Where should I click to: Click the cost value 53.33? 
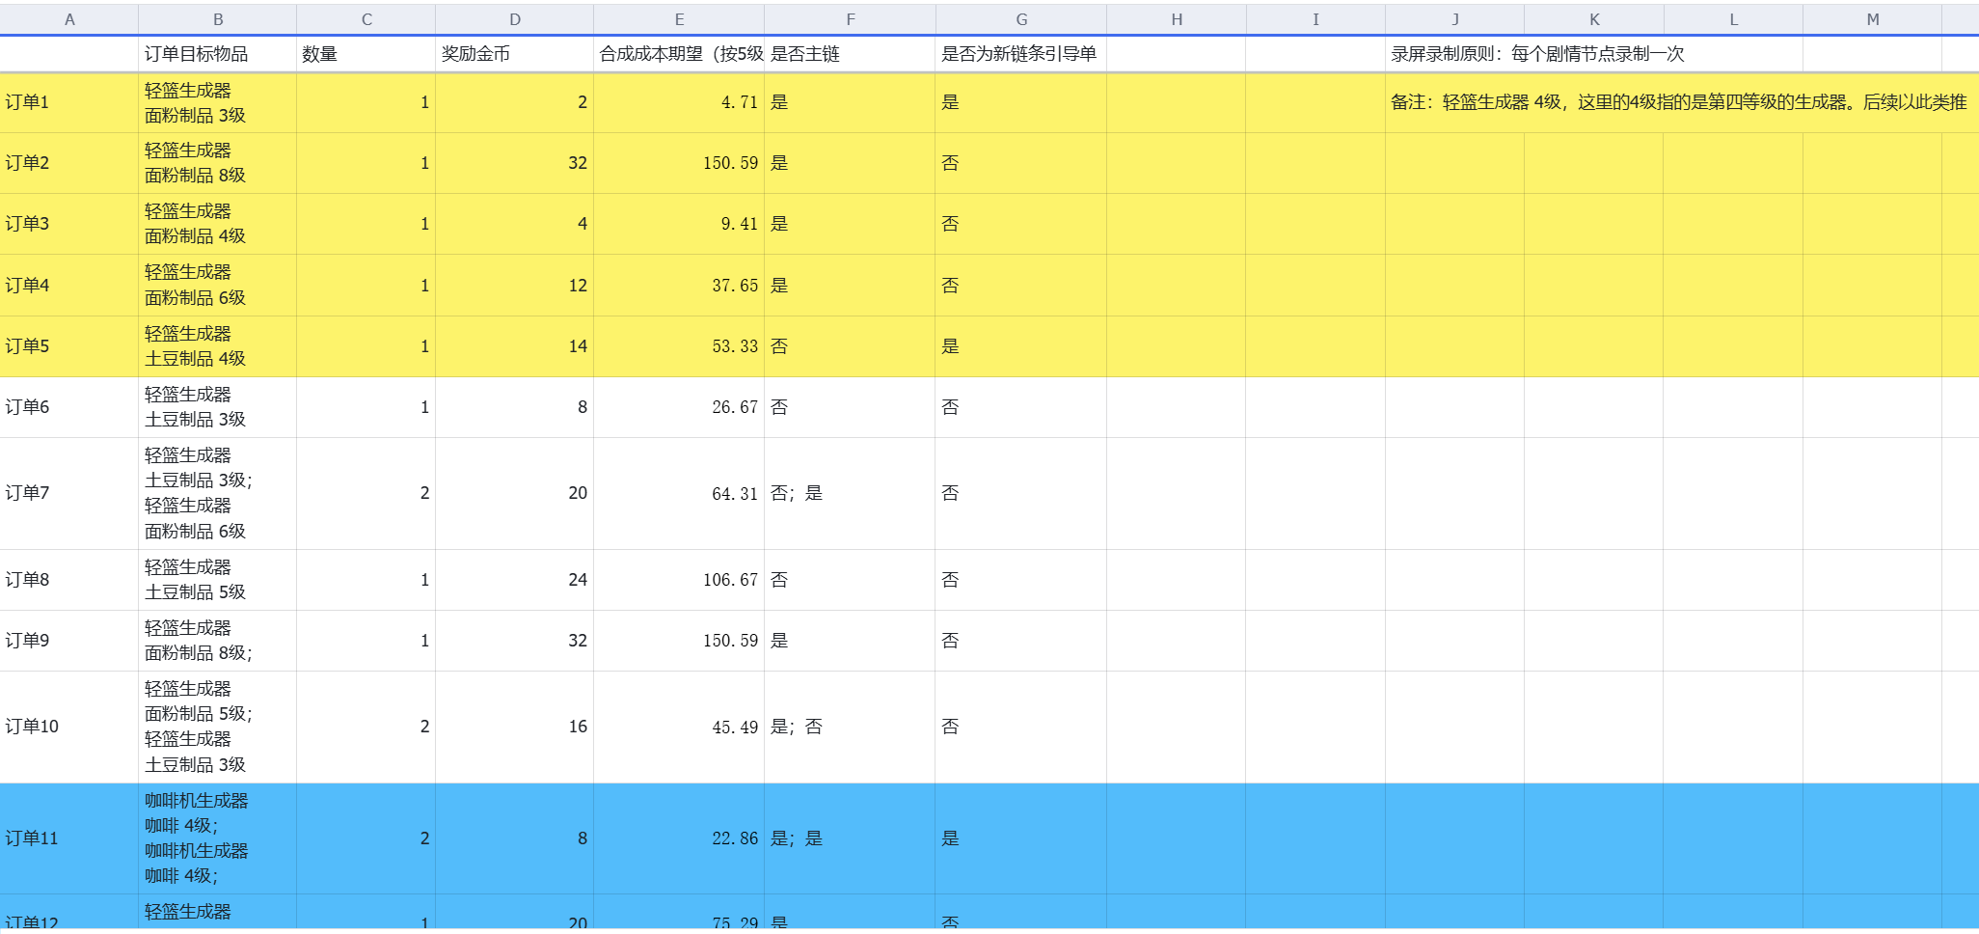point(679,346)
